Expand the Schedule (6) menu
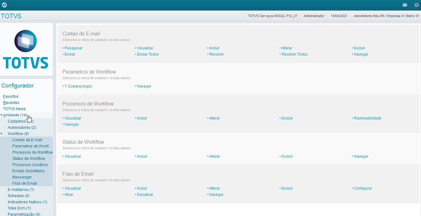 (19, 196)
